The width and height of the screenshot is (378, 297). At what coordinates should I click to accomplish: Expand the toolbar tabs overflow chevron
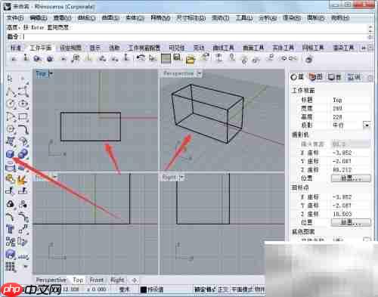click(x=364, y=48)
